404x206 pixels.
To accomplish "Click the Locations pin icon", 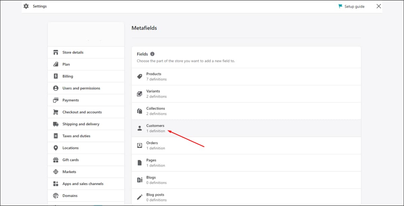I will [56, 148].
